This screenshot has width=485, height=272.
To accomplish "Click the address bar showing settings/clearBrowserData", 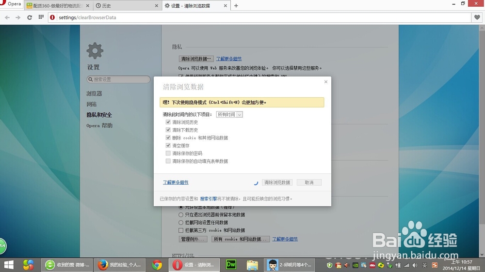I will point(259,17).
